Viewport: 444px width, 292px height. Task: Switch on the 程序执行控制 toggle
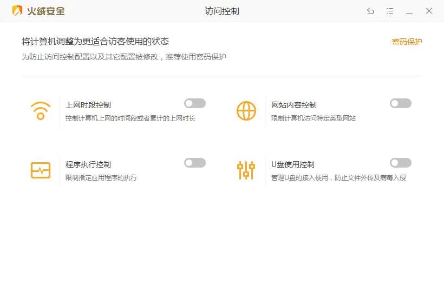coord(195,163)
